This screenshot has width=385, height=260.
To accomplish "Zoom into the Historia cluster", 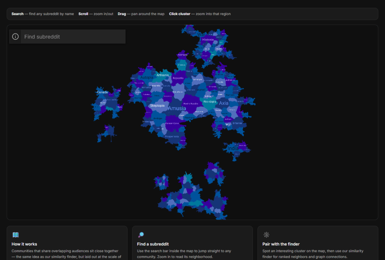I will tap(208, 40).
